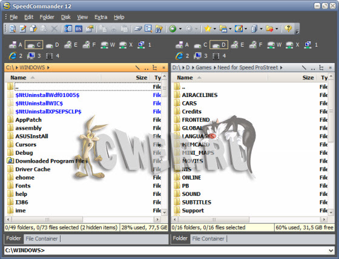This screenshot has height=259, width=339.
Task: Toggle tree view in right path bar
Action: tap(321, 67)
